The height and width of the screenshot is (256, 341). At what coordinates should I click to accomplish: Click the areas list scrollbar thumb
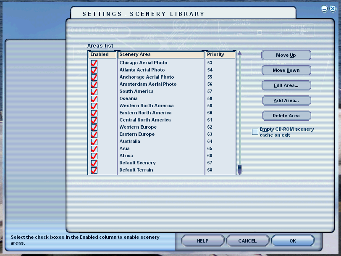(x=240, y=168)
